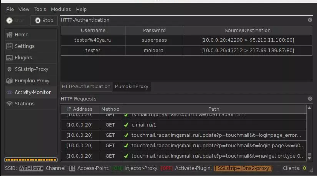Open the Help menu
317x176 pixels.
coord(81,9)
